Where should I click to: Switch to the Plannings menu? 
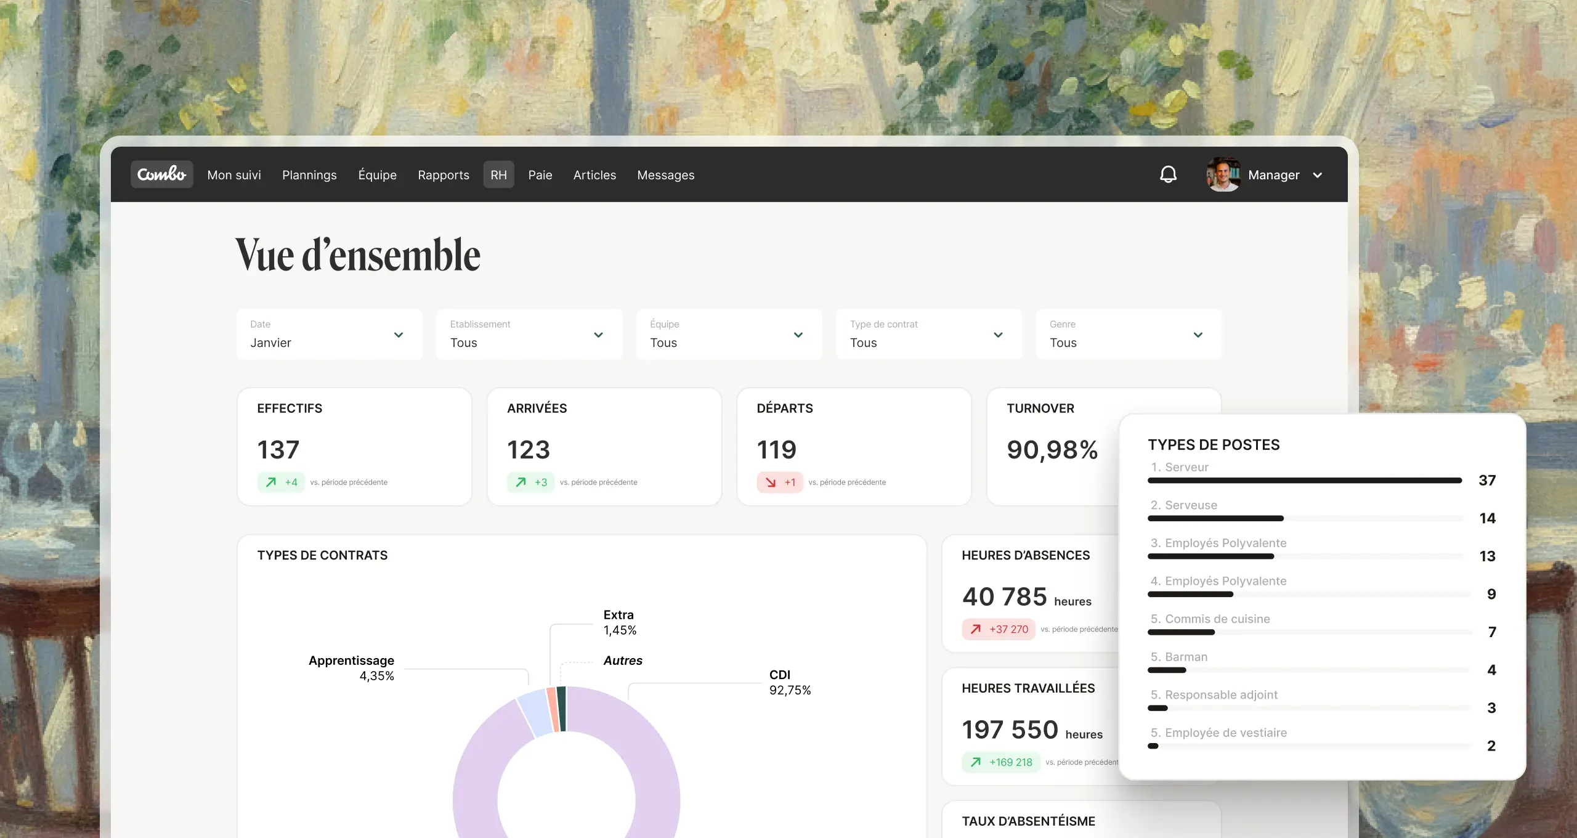(x=309, y=175)
